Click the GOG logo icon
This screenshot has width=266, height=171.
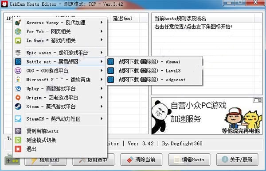click(18, 71)
